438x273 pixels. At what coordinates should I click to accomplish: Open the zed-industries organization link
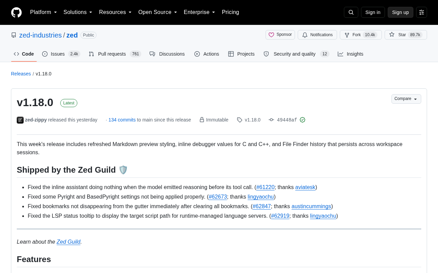[40, 35]
